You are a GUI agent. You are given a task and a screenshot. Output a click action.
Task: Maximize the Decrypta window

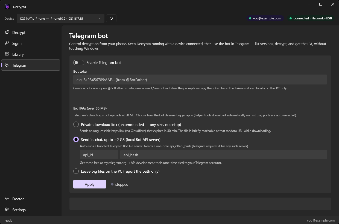(x=321, y=4)
